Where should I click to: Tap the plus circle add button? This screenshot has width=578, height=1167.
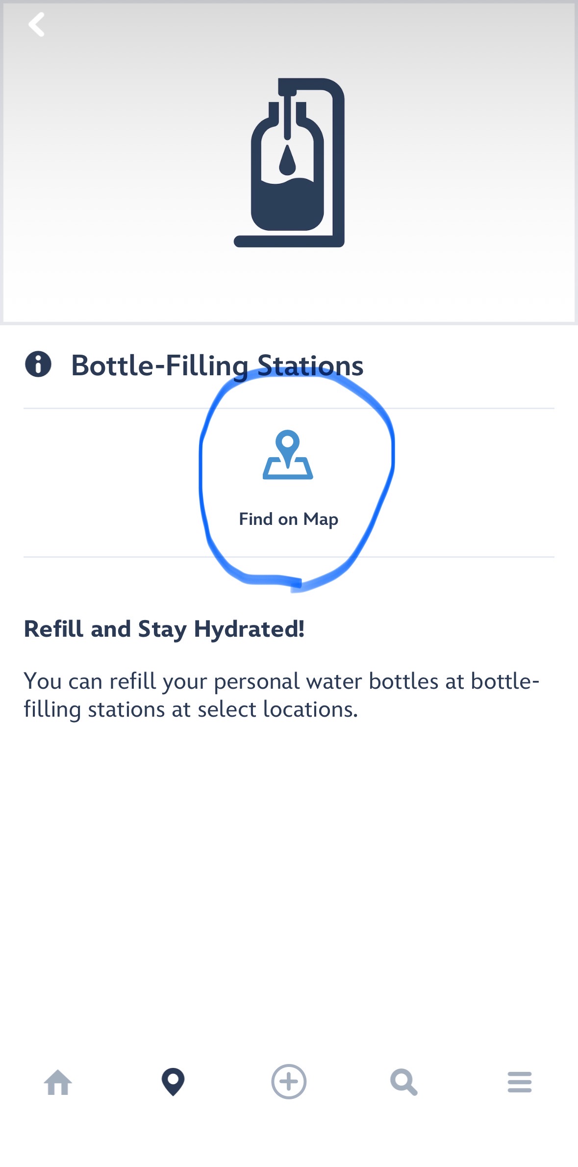tap(289, 1082)
